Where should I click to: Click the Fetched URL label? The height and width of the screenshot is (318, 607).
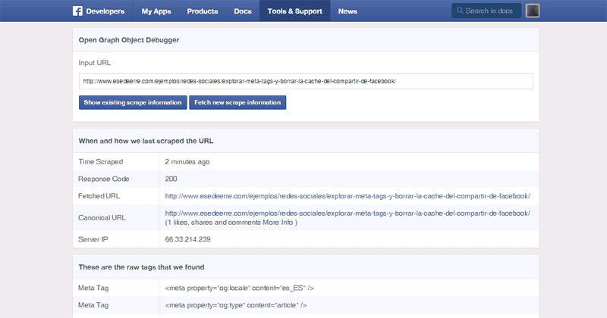point(99,196)
